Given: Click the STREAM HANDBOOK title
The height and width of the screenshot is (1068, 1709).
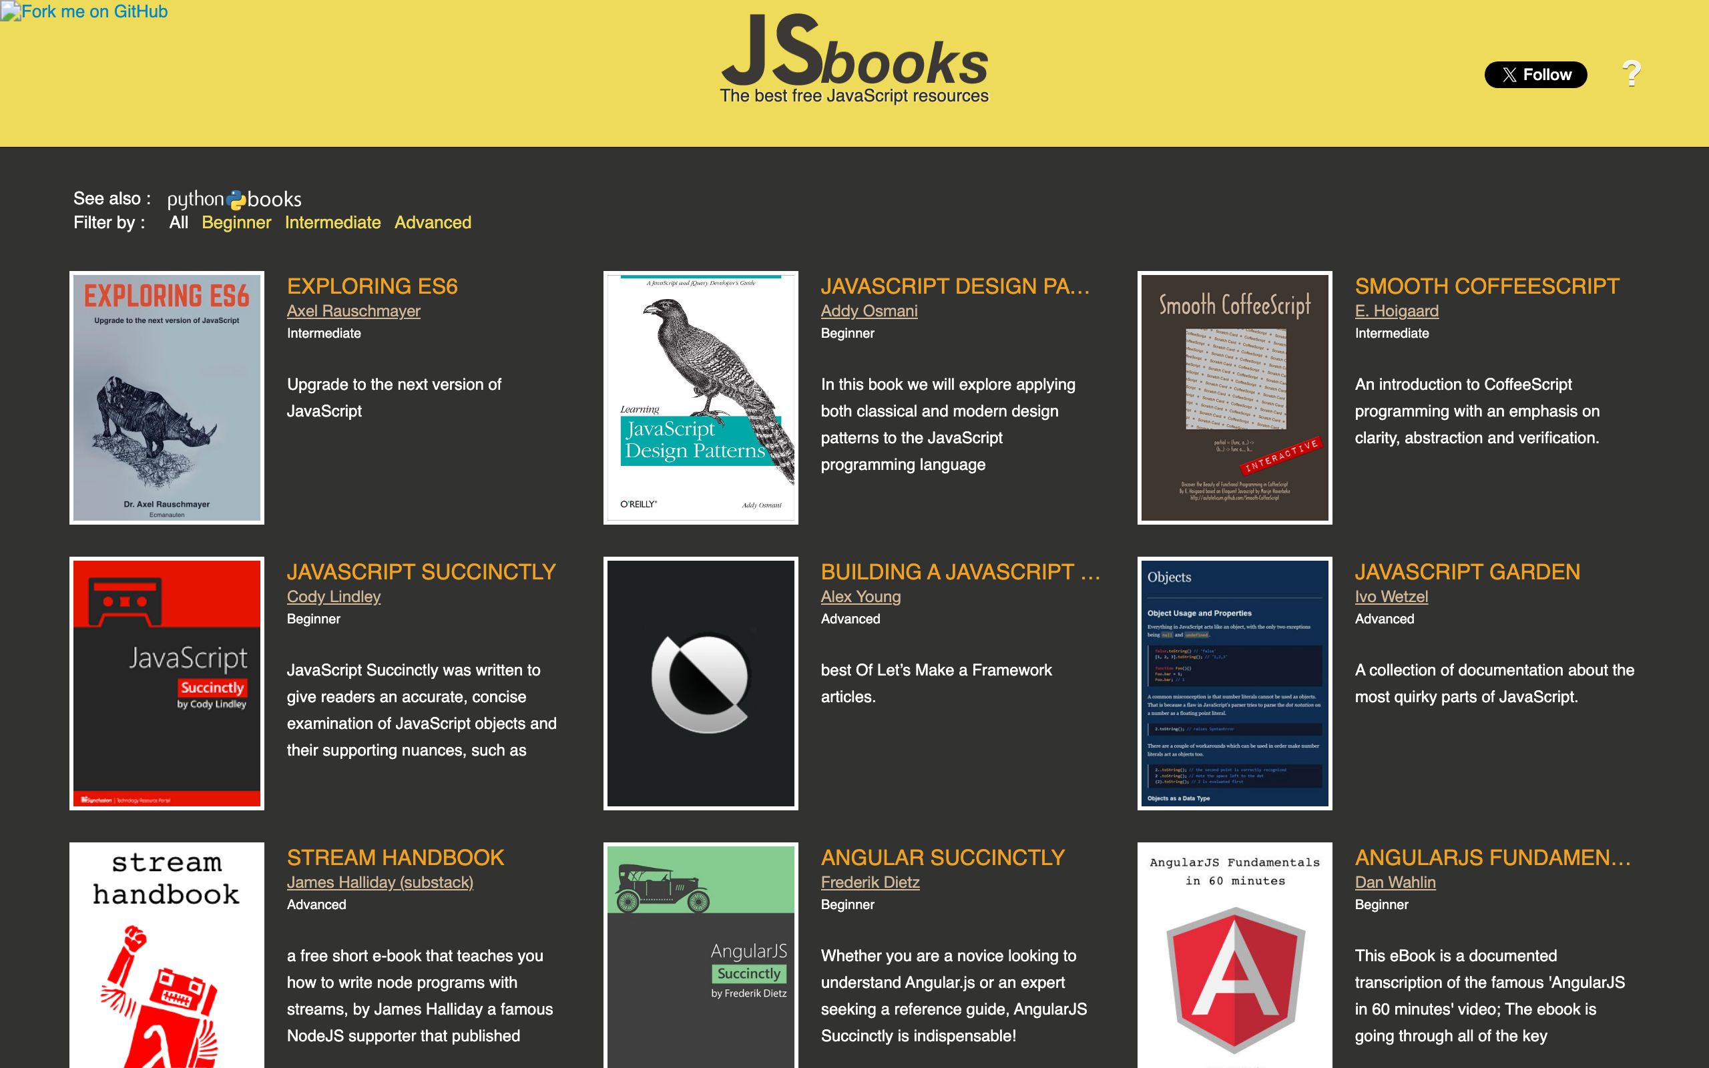Looking at the screenshot, I should pyautogui.click(x=395, y=857).
